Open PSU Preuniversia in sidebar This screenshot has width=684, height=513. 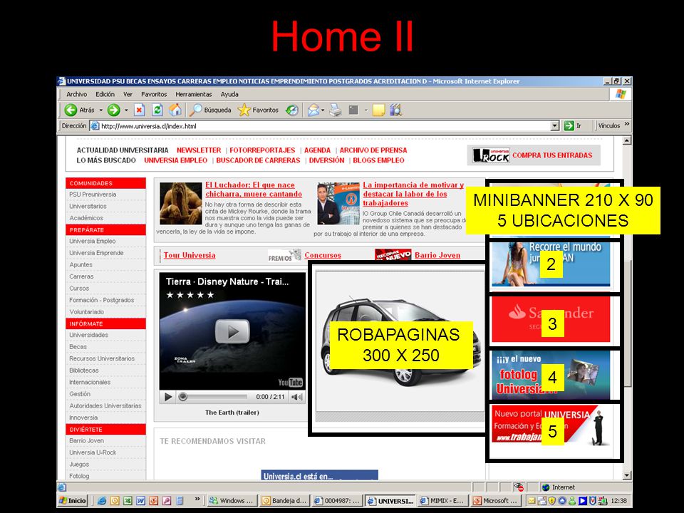click(x=93, y=195)
